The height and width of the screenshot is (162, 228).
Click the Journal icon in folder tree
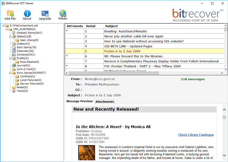pyautogui.click(x=14, y=65)
